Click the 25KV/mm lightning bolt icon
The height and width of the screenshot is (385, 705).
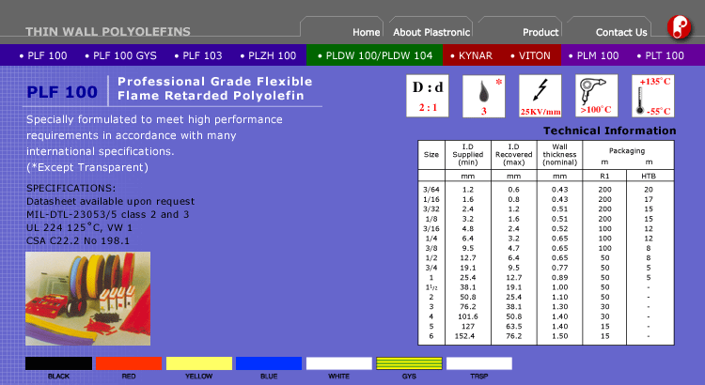coord(540,97)
